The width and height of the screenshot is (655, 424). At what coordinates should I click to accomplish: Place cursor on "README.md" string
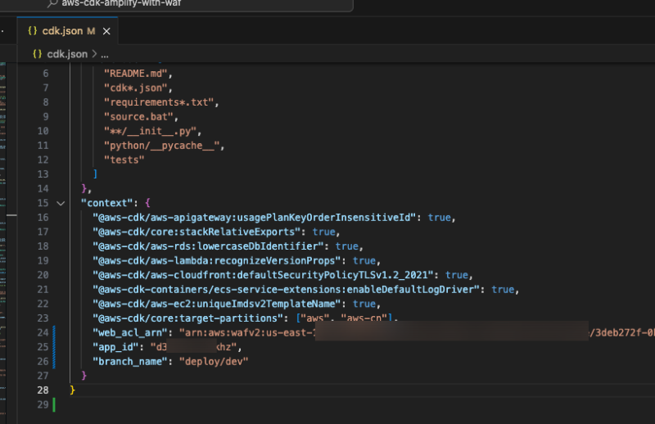pyautogui.click(x=138, y=73)
